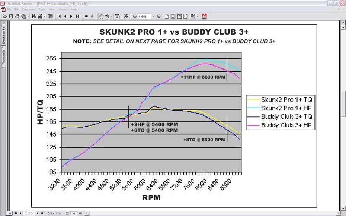Open the Edit menu
This screenshot has height=216, width=346.
pyautogui.click(x=17, y=10)
